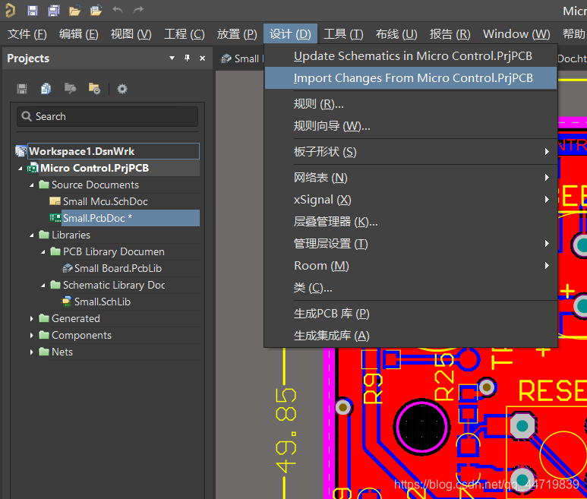The height and width of the screenshot is (499, 587).
Task: Click the Open folder icon in title toolbar
Action: 75,11
